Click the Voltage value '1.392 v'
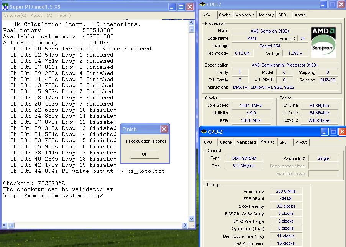Viewport: 346px width, 247px height. pos(295,53)
